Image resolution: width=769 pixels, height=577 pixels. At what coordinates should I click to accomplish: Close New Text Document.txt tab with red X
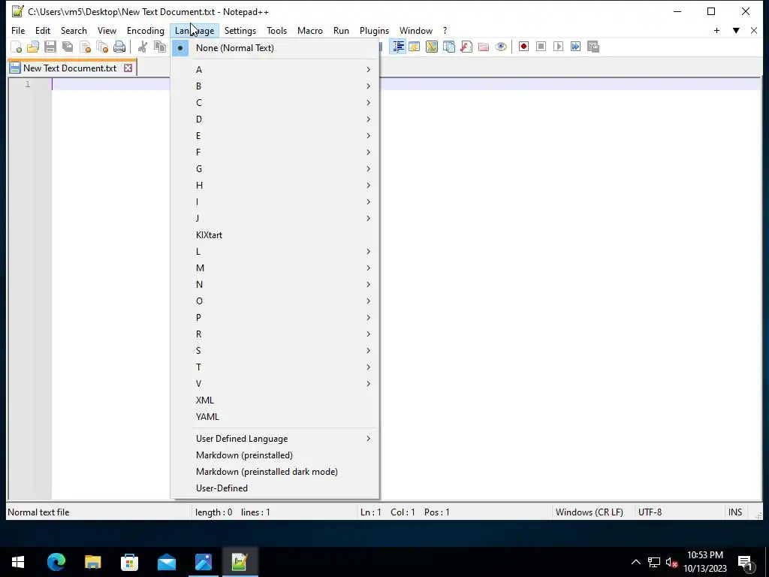coord(128,68)
